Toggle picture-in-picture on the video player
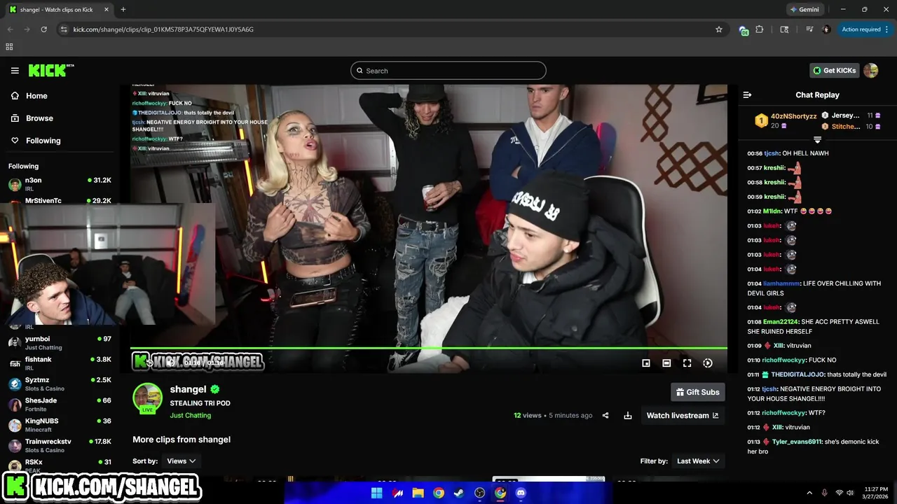This screenshot has height=504, width=897. (x=646, y=363)
